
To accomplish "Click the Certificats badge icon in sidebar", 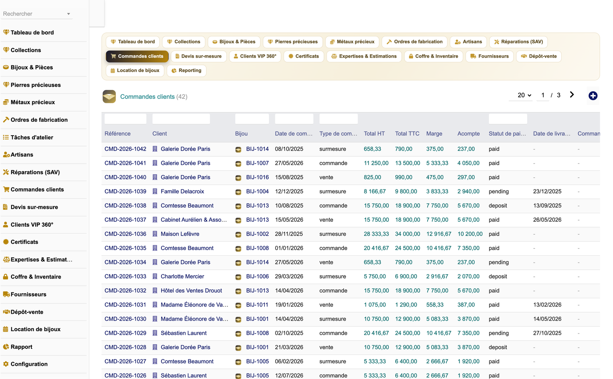I will (6, 242).
